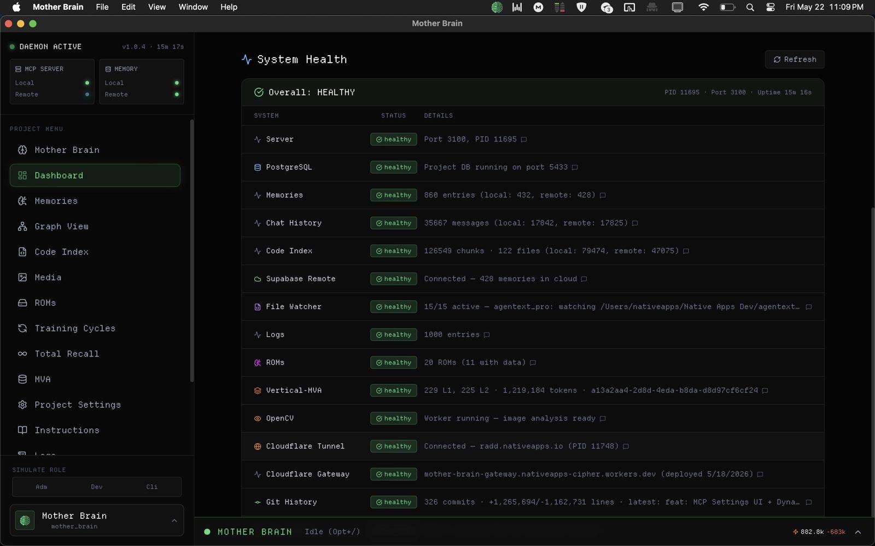Open Media using its image icon
Image resolution: width=875 pixels, height=546 pixels.
tap(22, 277)
